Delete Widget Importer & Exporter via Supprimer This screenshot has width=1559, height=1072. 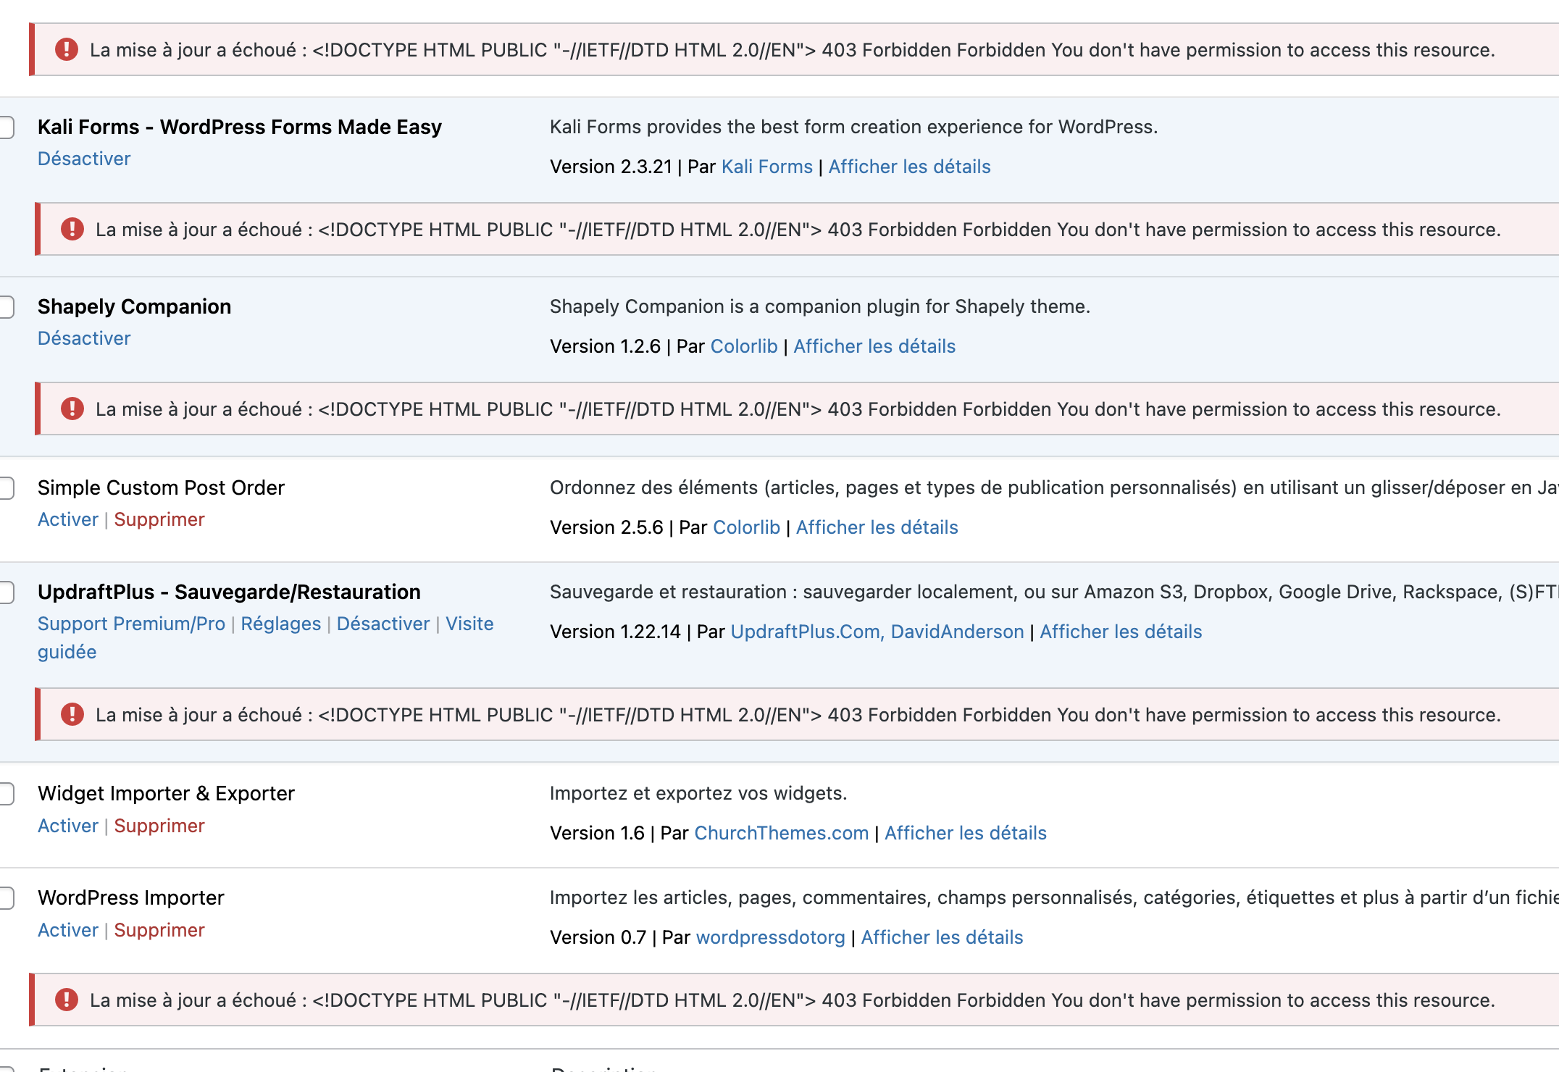tap(159, 826)
